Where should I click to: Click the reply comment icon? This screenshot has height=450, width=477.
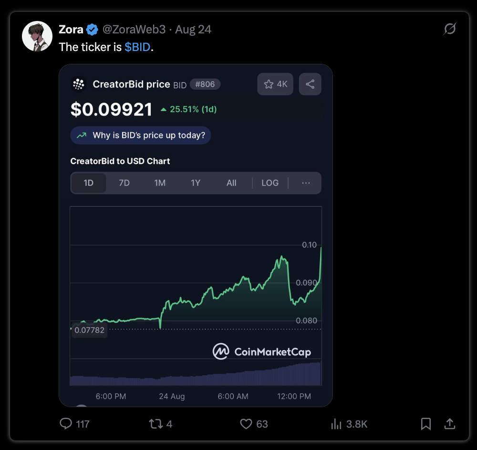[x=66, y=424]
